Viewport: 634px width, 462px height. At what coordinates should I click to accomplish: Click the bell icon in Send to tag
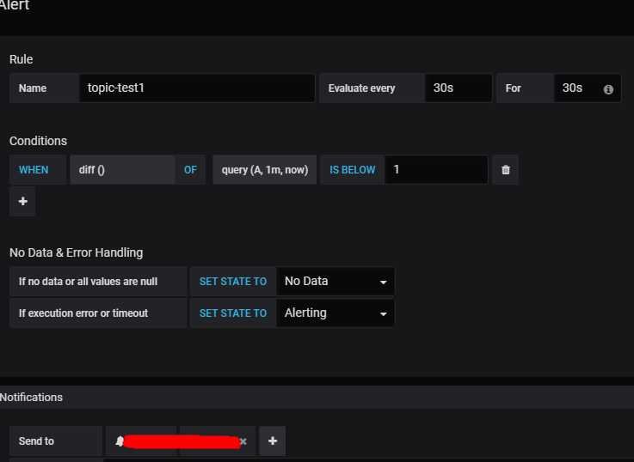point(120,441)
